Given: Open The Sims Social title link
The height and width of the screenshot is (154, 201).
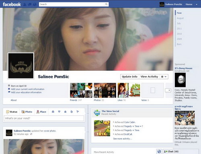Looking at the screenshot, I should click(110, 111).
